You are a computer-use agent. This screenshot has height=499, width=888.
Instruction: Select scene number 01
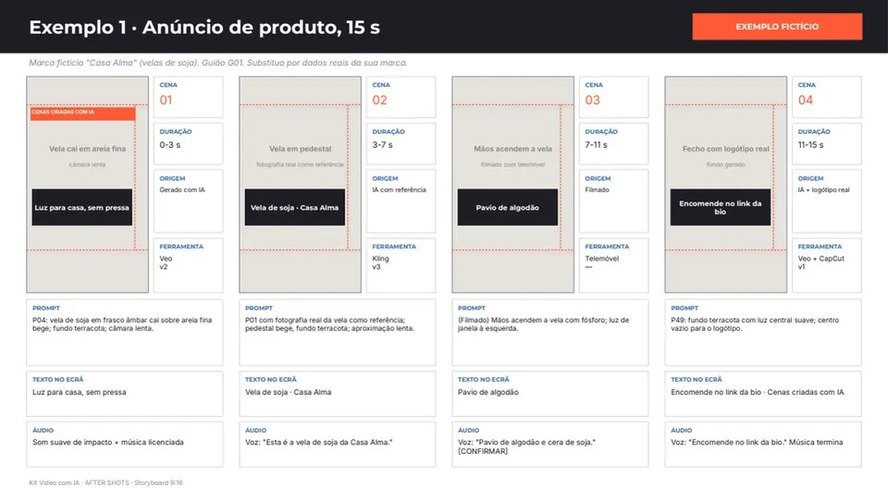tap(166, 100)
